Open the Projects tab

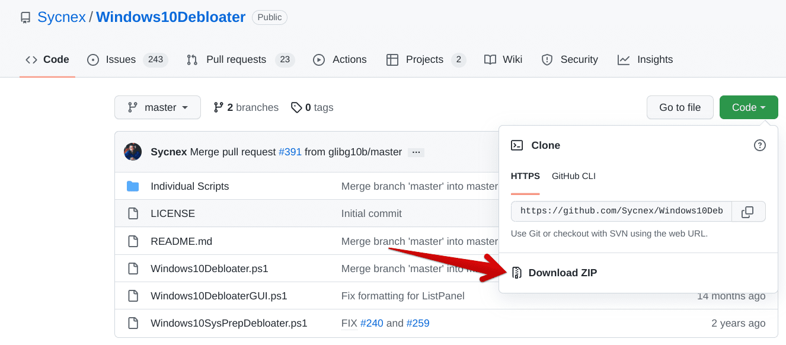(426, 60)
